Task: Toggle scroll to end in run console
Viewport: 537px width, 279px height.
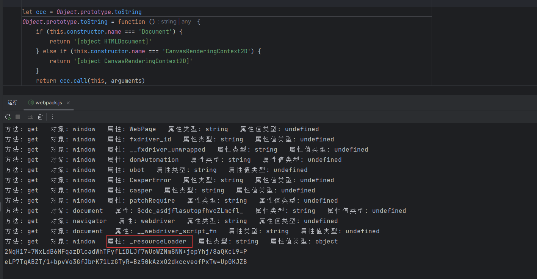Action: click(30, 117)
